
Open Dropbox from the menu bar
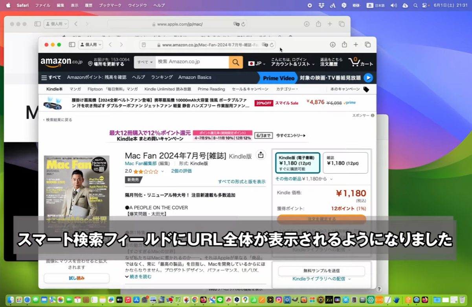pyautogui.click(x=321, y=5)
